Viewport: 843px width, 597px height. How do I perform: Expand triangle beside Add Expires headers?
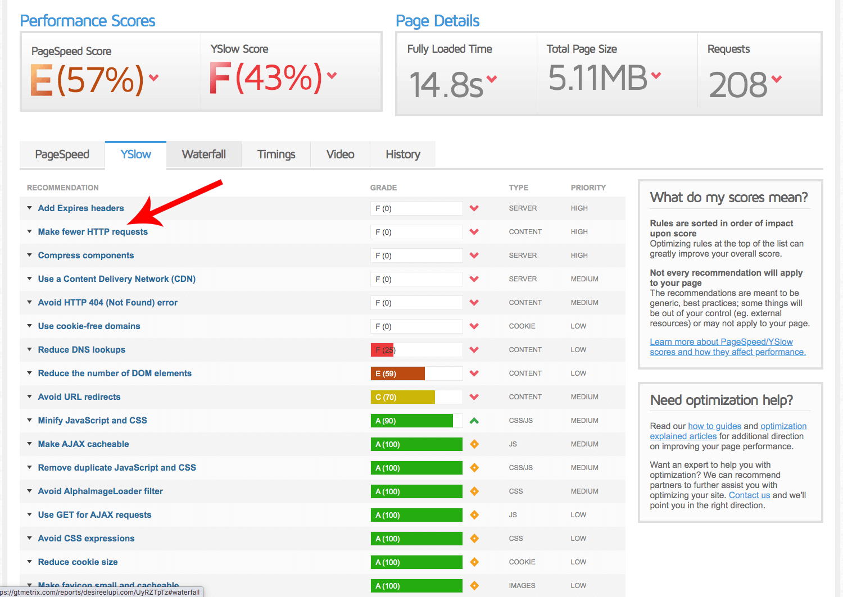pyautogui.click(x=29, y=208)
